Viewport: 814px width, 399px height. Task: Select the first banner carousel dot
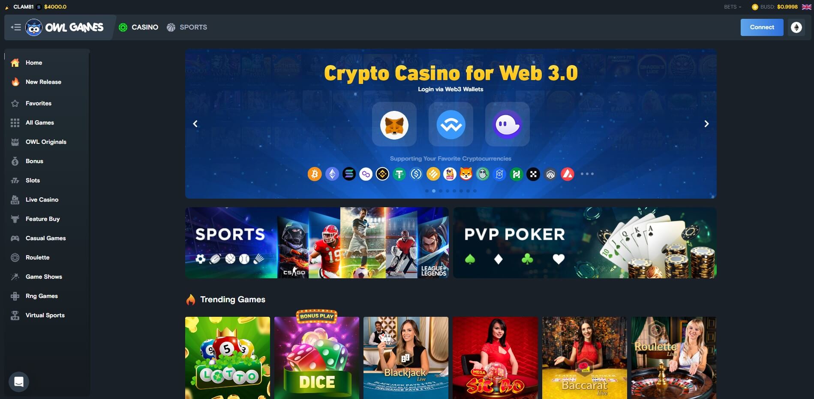click(x=427, y=191)
